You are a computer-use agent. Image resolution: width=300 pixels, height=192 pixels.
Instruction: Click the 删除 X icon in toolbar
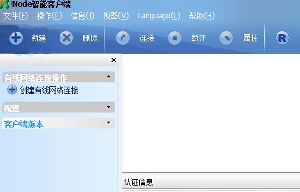coord(67,38)
